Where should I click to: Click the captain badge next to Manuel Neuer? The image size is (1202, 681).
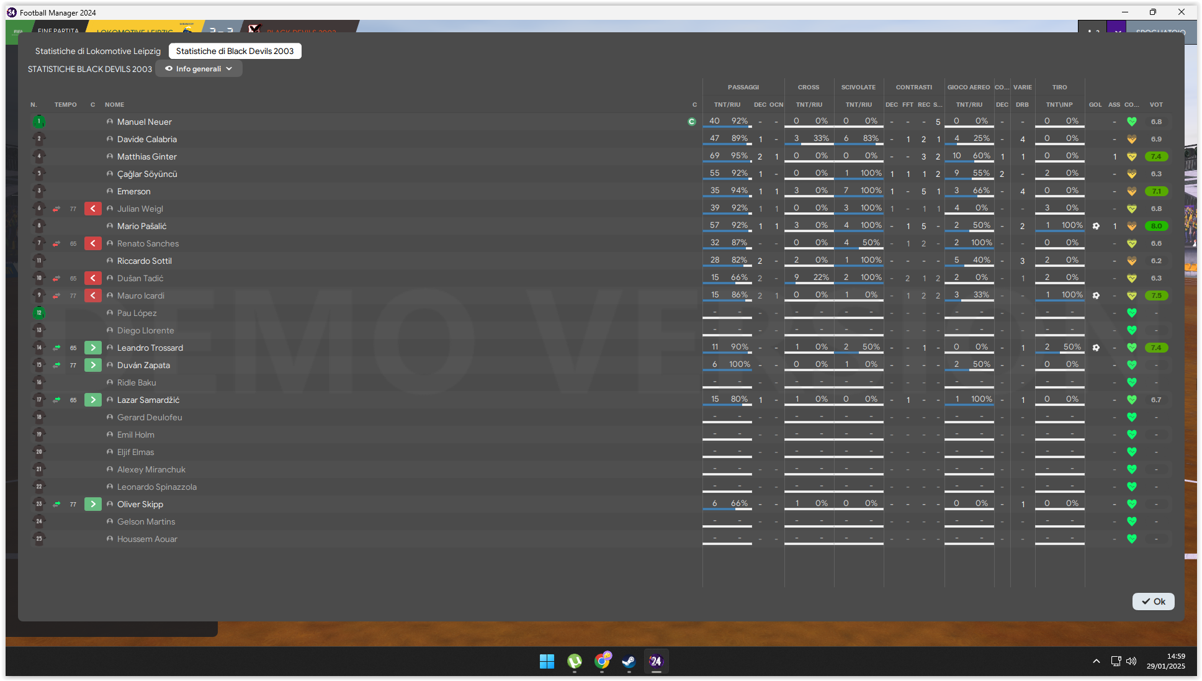tap(691, 122)
